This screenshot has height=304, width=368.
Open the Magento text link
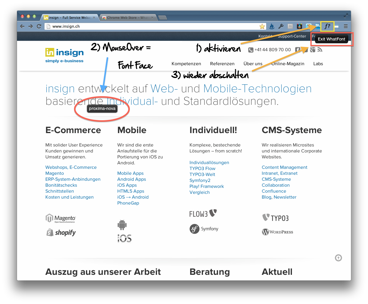click(x=55, y=173)
